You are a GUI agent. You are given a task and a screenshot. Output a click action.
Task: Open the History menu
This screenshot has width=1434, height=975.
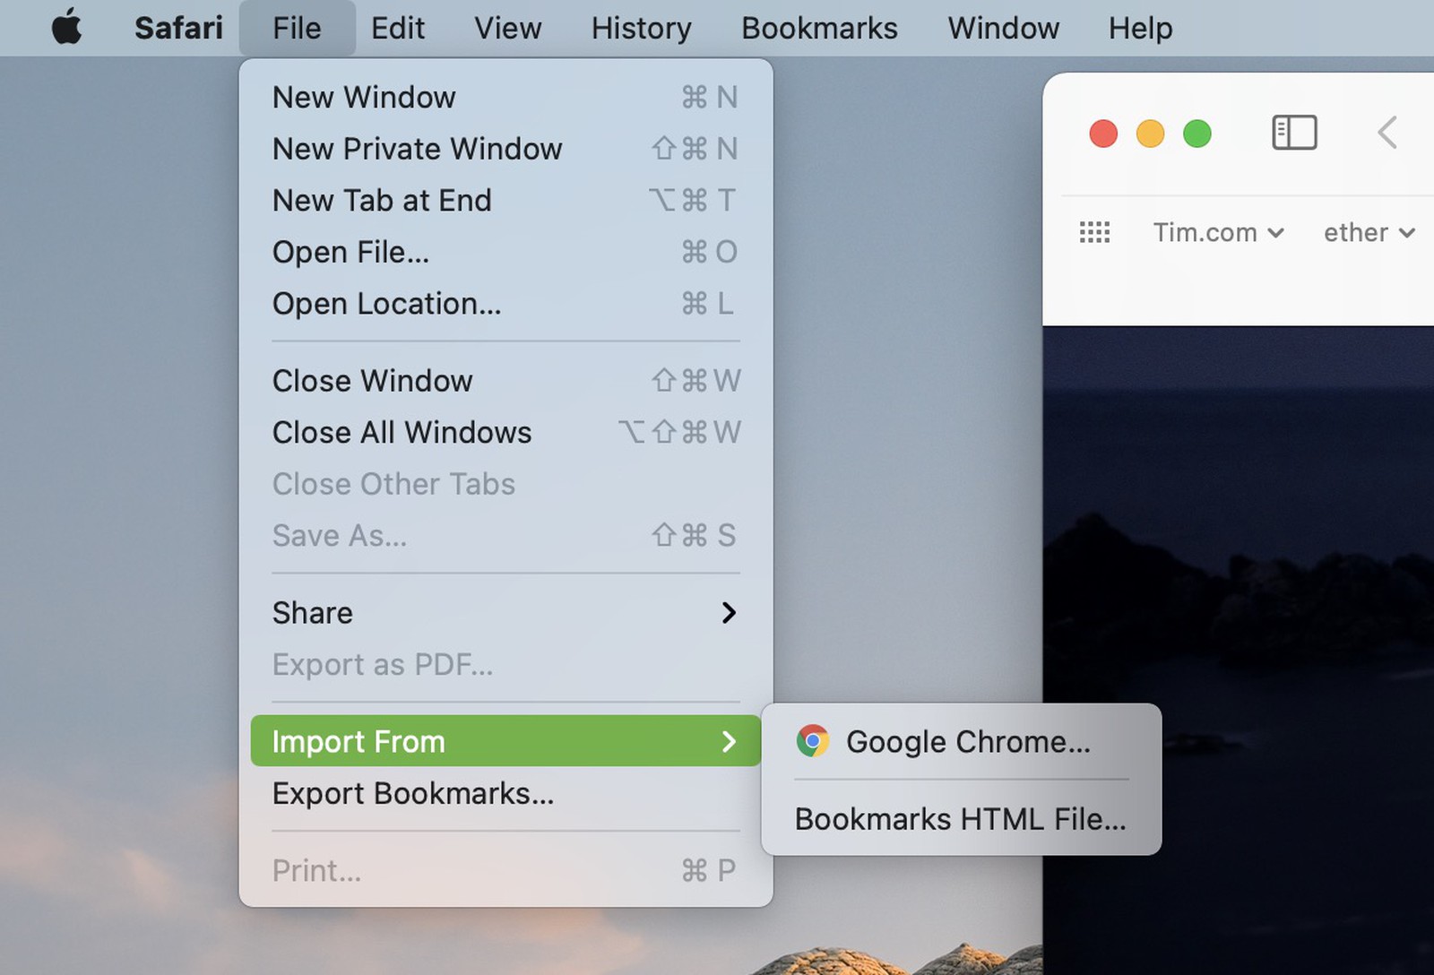(640, 28)
